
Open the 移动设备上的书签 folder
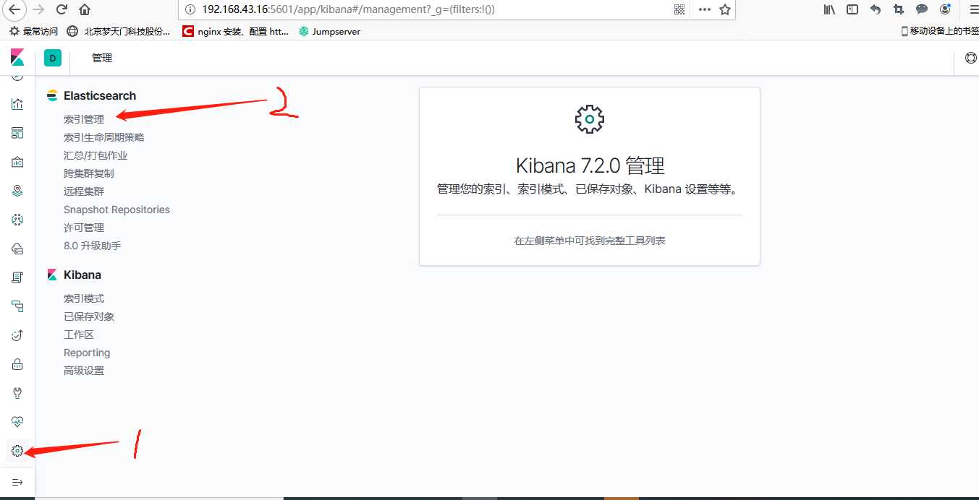click(939, 31)
